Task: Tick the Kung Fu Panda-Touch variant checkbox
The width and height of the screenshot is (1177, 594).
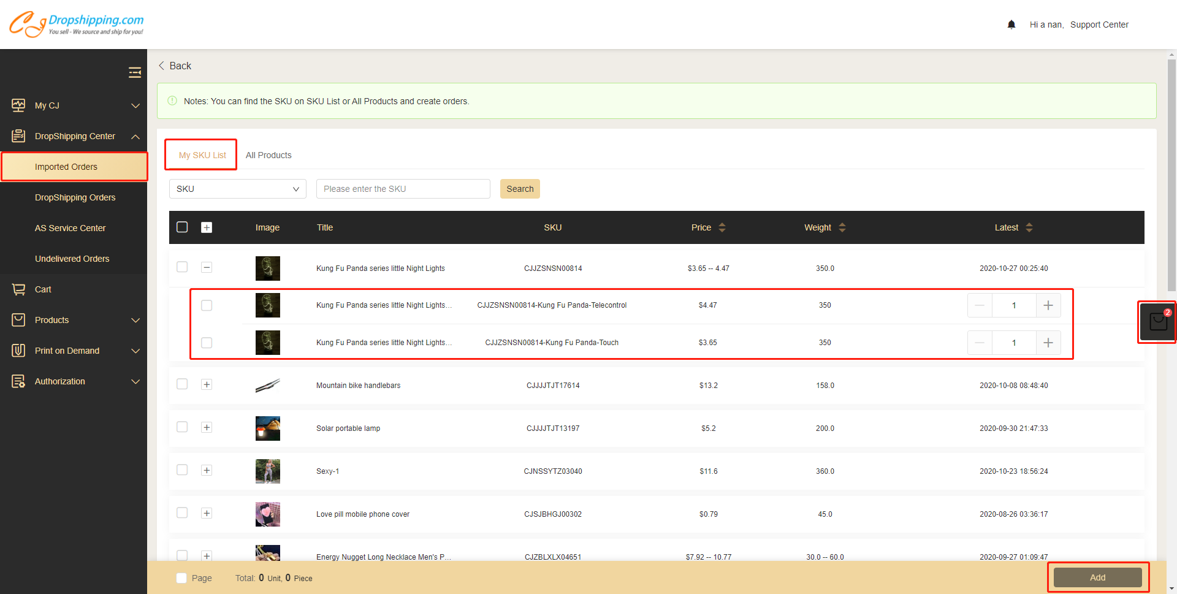Action: pyautogui.click(x=207, y=343)
